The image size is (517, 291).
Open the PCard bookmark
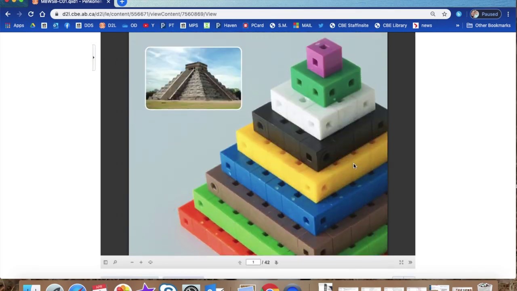point(253,25)
